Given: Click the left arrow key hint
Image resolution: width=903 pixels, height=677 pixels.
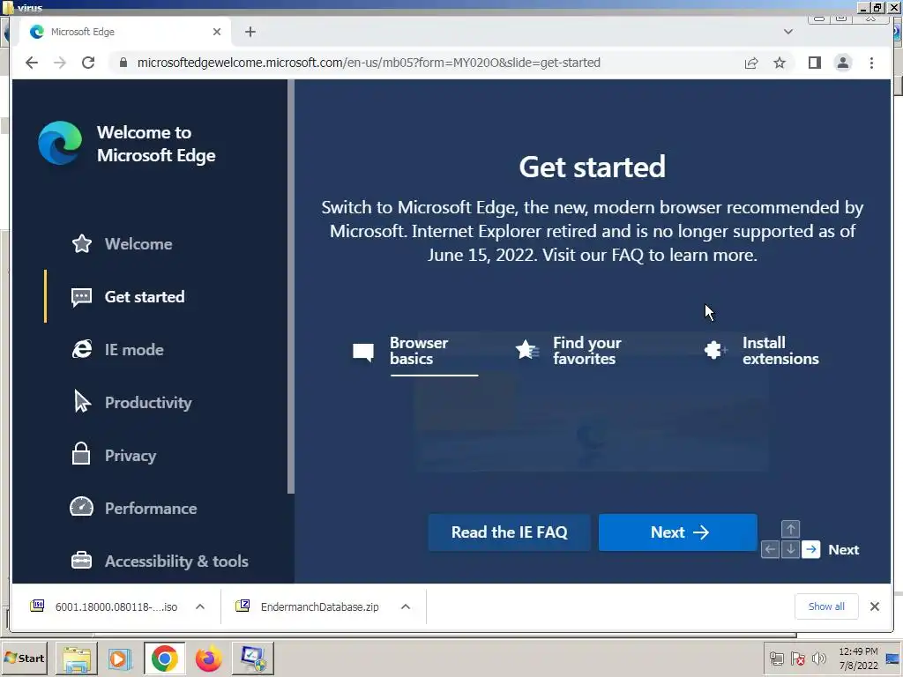Looking at the screenshot, I should tap(770, 549).
